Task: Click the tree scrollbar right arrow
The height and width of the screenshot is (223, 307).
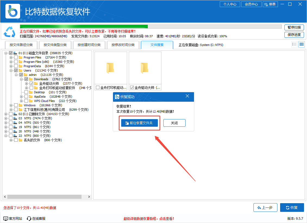Action: point(89,197)
